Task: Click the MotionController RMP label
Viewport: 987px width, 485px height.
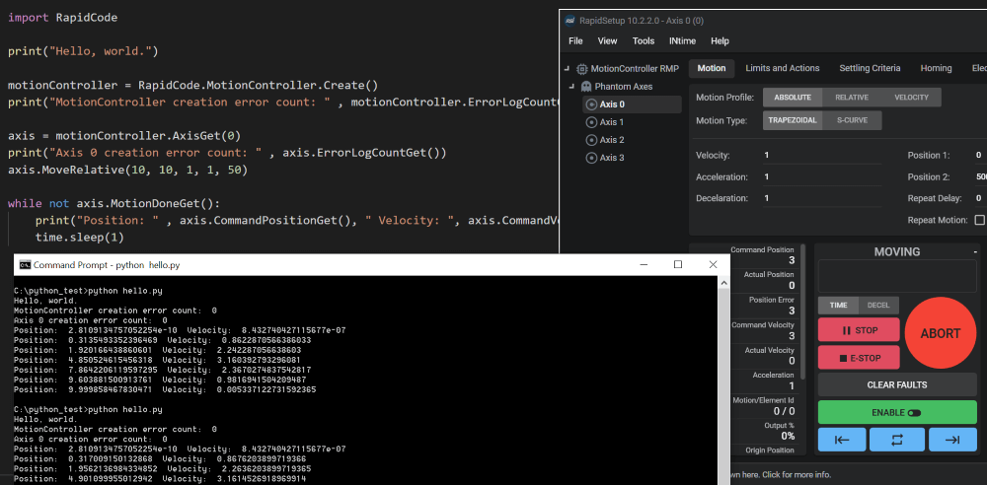Action: coord(635,69)
